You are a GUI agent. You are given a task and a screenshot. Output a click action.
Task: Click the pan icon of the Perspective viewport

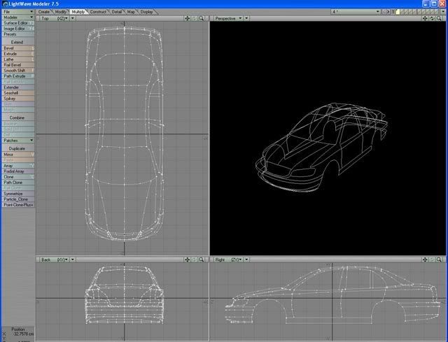tap(425, 18)
